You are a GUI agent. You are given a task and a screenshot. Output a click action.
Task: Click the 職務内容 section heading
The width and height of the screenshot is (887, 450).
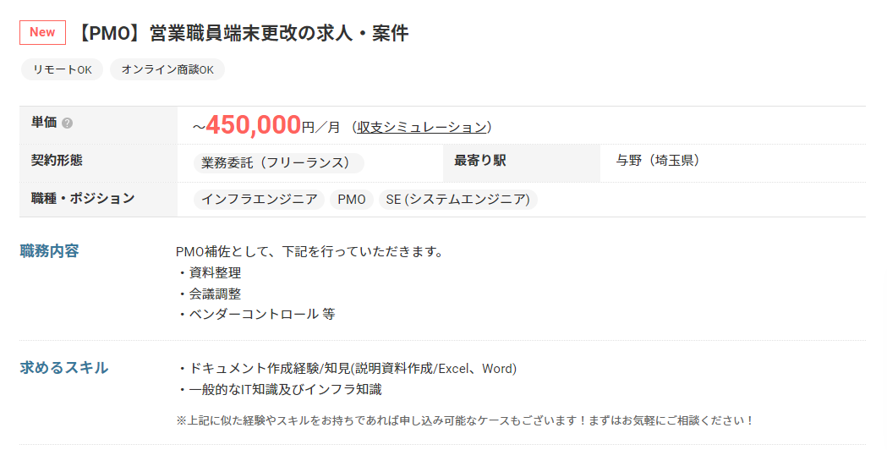(x=49, y=250)
